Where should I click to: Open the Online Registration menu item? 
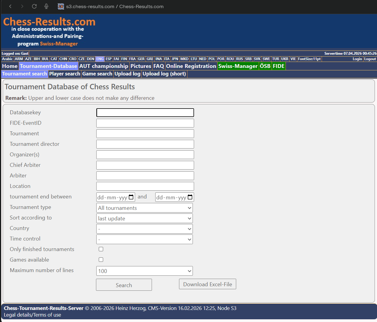191,66
